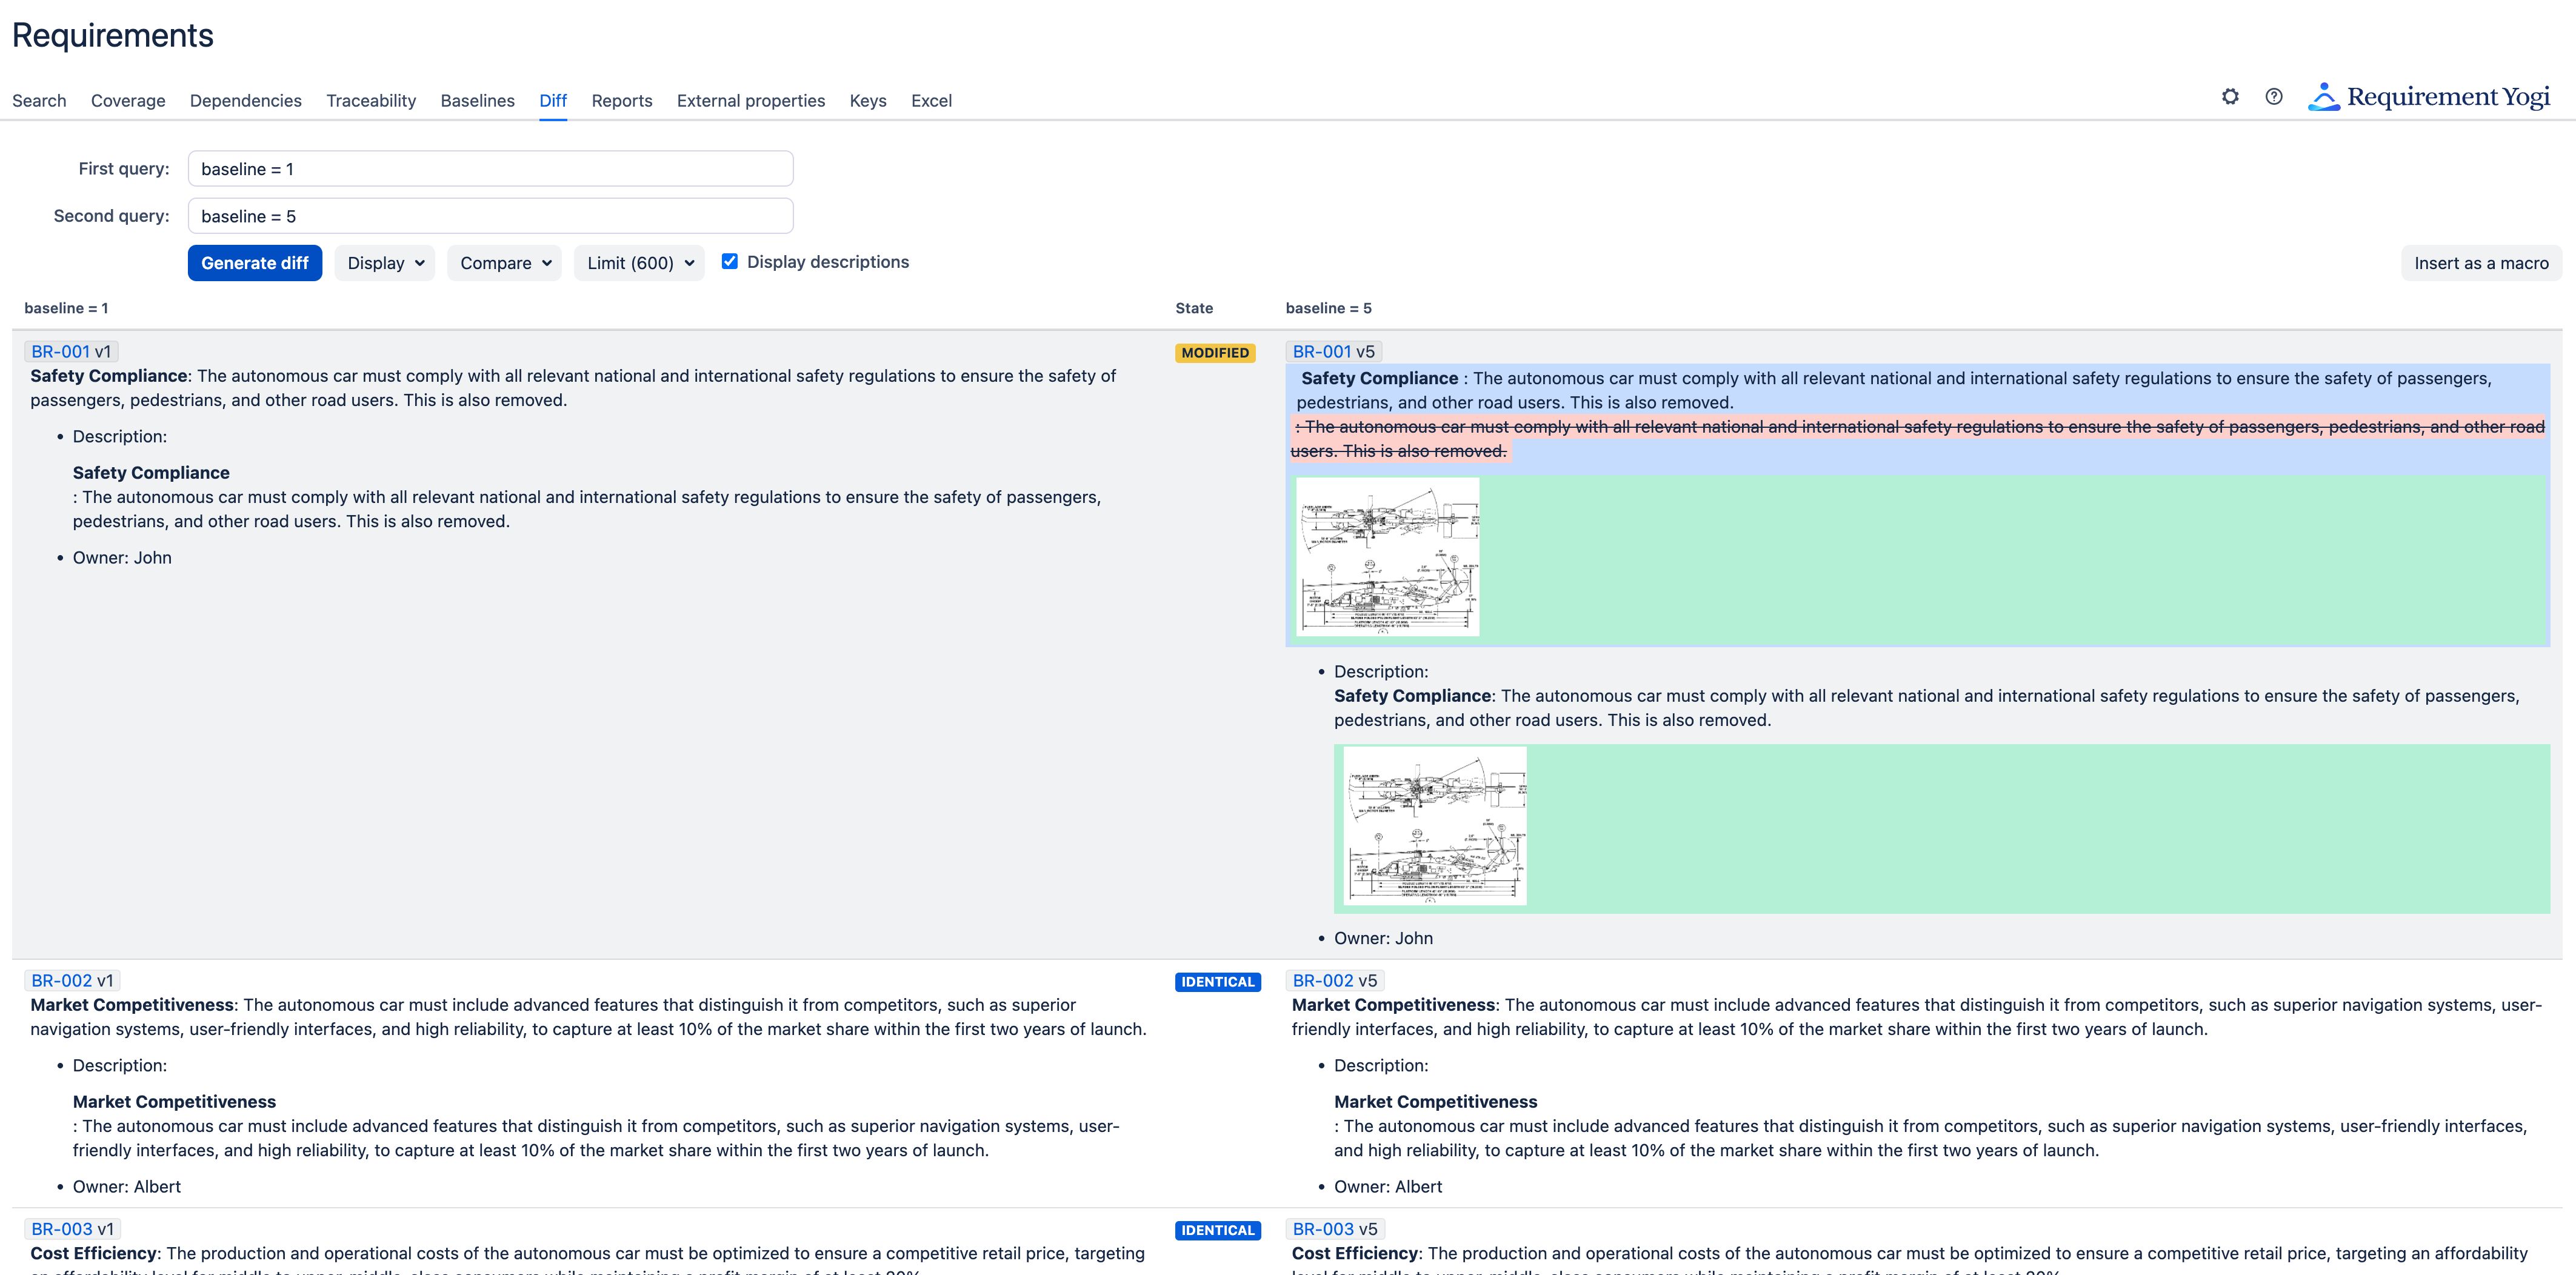Open the Requirement Yogi settings gear
Viewport: 2576px width, 1275px height.
pyautogui.click(x=2230, y=97)
